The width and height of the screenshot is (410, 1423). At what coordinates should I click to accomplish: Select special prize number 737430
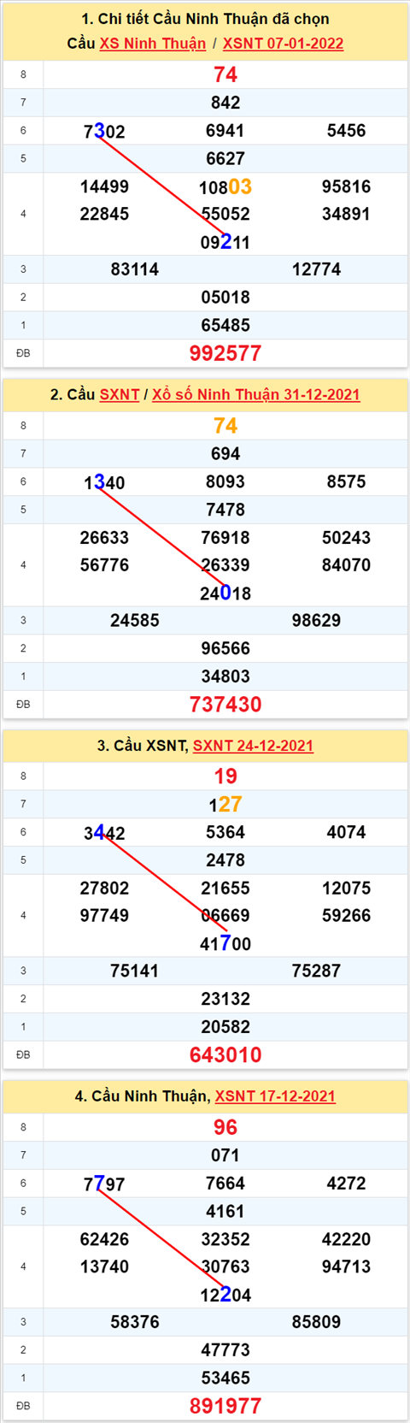click(x=225, y=704)
